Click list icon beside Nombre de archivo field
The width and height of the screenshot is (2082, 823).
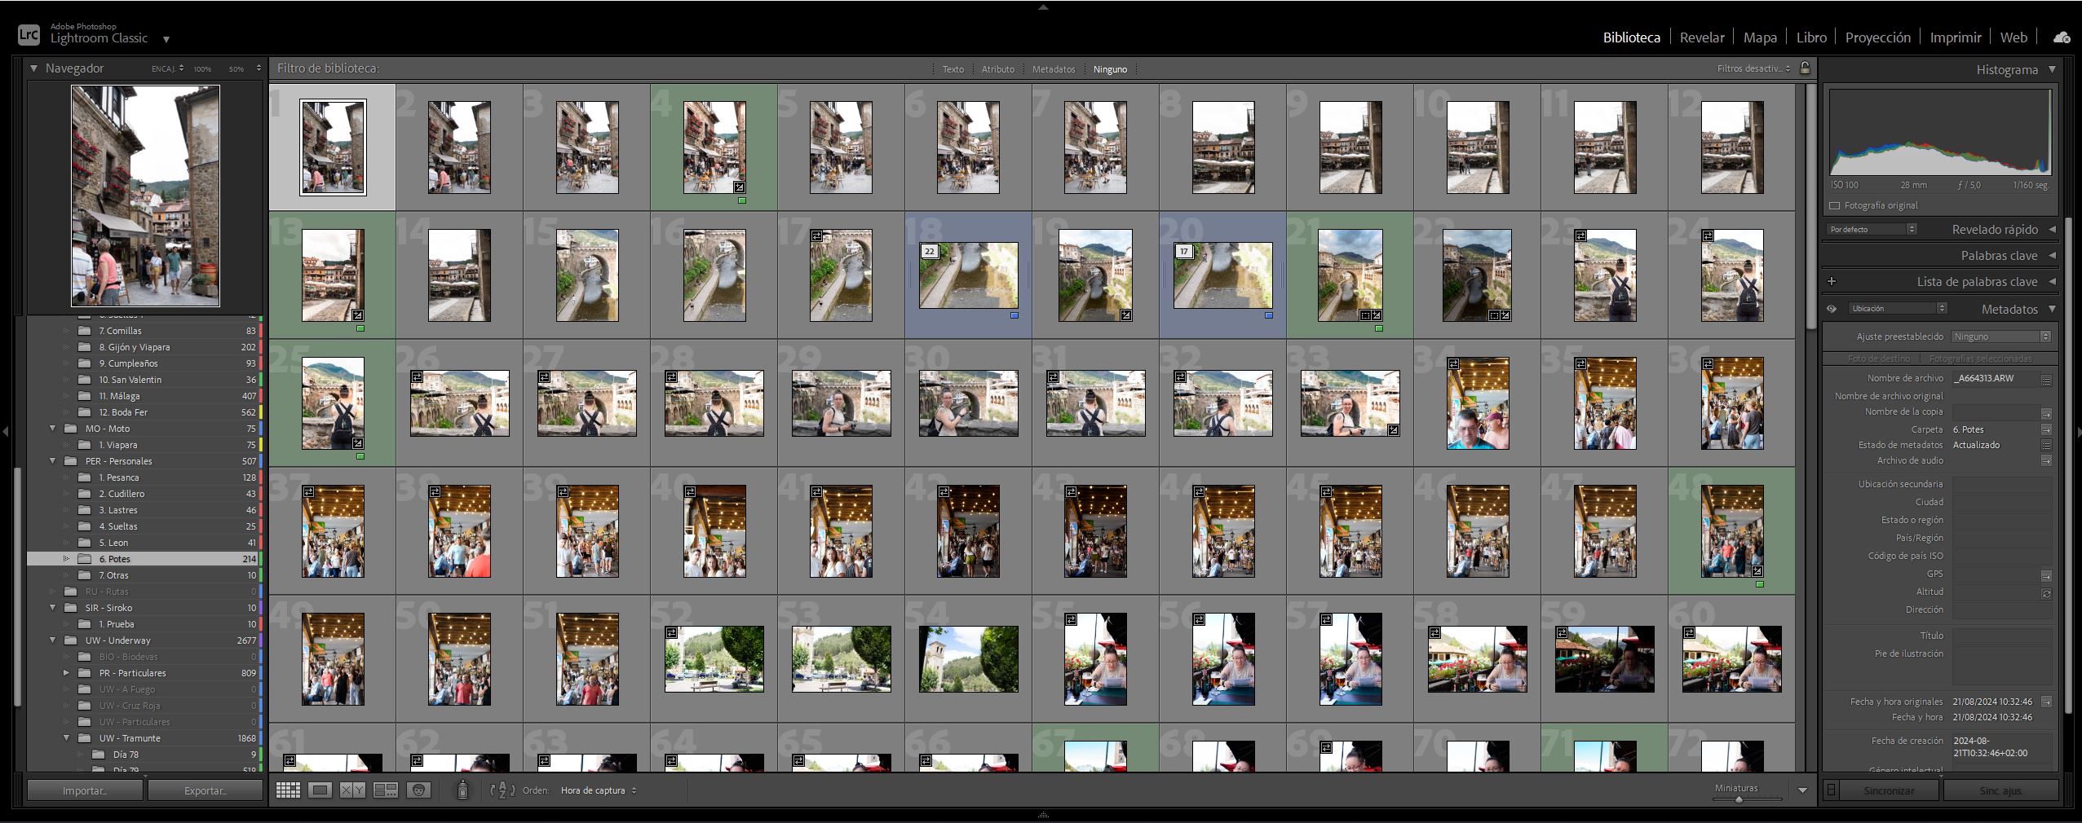tap(2046, 380)
